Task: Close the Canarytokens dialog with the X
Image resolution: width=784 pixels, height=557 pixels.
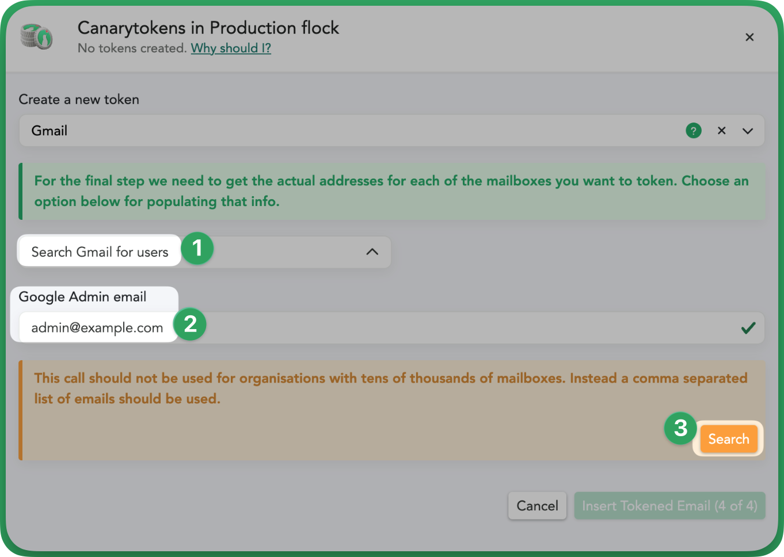Action: (x=749, y=37)
